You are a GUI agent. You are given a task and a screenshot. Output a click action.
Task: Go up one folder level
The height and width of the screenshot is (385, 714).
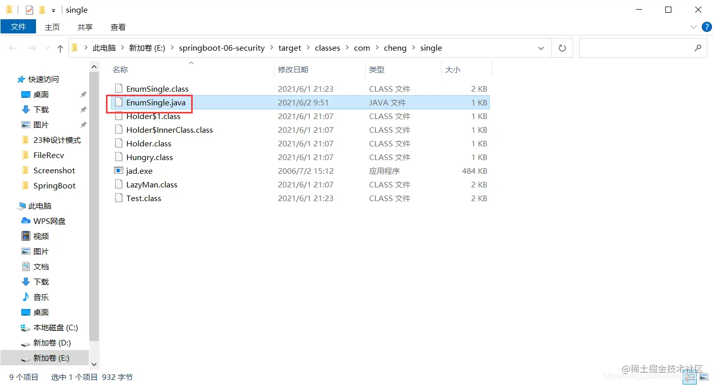click(60, 49)
